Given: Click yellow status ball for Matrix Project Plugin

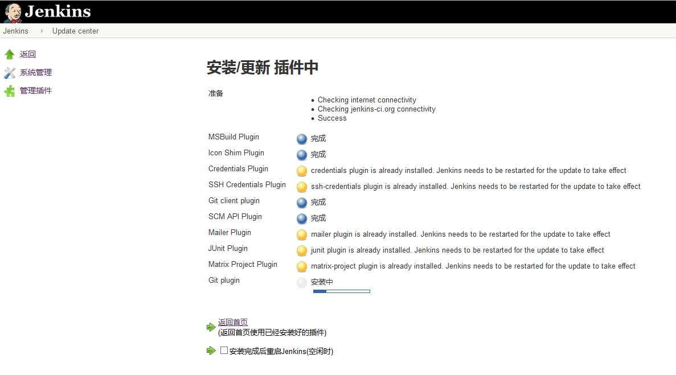Looking at the screenshot, I should pyautogui.click(x=302, y=266).
